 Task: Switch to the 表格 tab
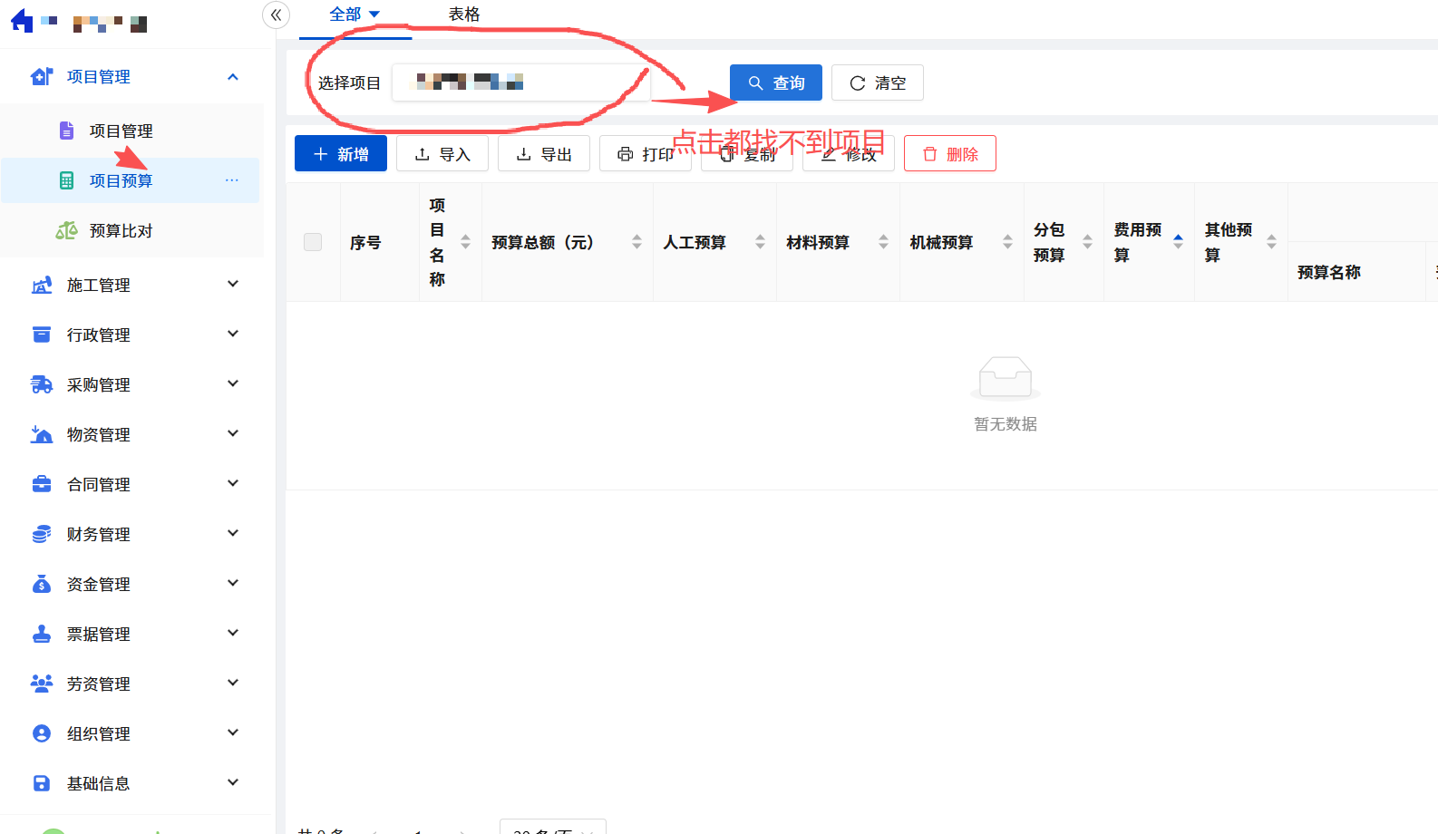(x=464, y=15)
